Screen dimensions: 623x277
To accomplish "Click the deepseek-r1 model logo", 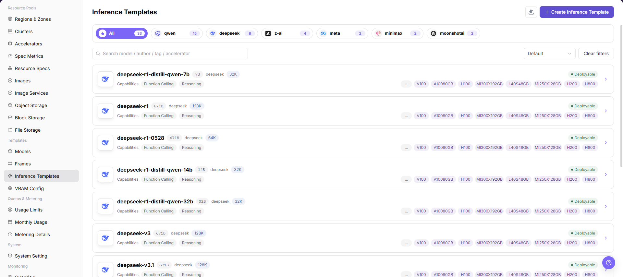I will 105,111.
